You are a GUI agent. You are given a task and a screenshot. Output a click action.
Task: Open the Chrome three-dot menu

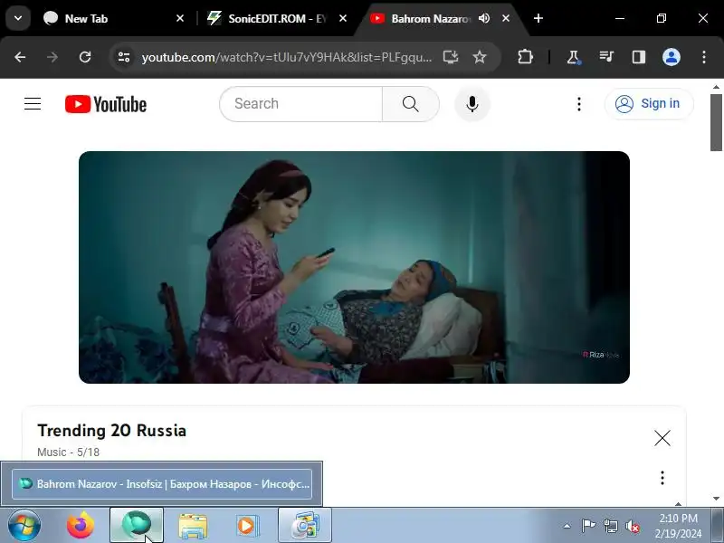click(x=704, y=57)
